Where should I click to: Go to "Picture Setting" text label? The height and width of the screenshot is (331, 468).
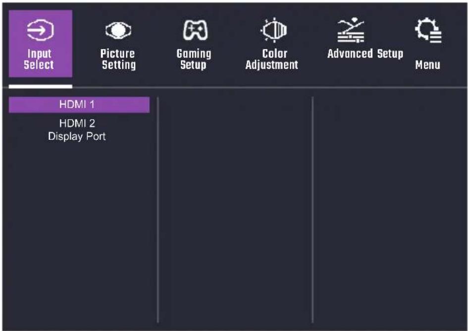[118, 59]
